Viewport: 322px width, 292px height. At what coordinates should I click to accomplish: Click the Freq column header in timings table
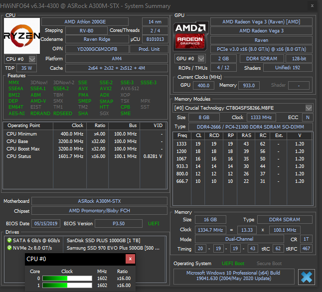point(182,136)
